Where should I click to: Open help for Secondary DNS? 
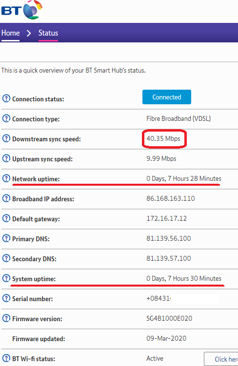pyautogui.click(x=6, y=258)
